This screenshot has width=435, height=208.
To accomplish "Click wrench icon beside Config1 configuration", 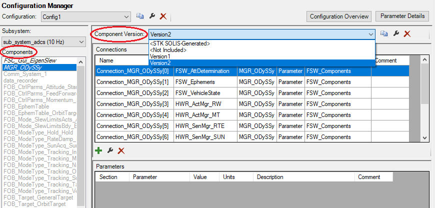I will click(x=151, y=16).
